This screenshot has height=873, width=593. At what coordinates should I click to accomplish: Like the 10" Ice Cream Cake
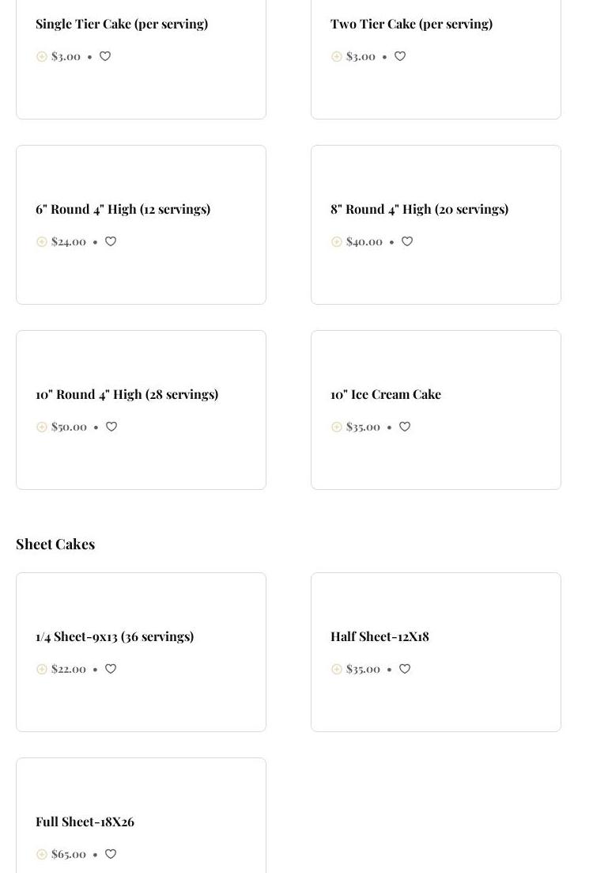[405, 427]
